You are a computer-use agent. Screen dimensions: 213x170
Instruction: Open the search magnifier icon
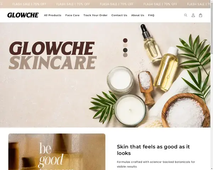(186, 15)
